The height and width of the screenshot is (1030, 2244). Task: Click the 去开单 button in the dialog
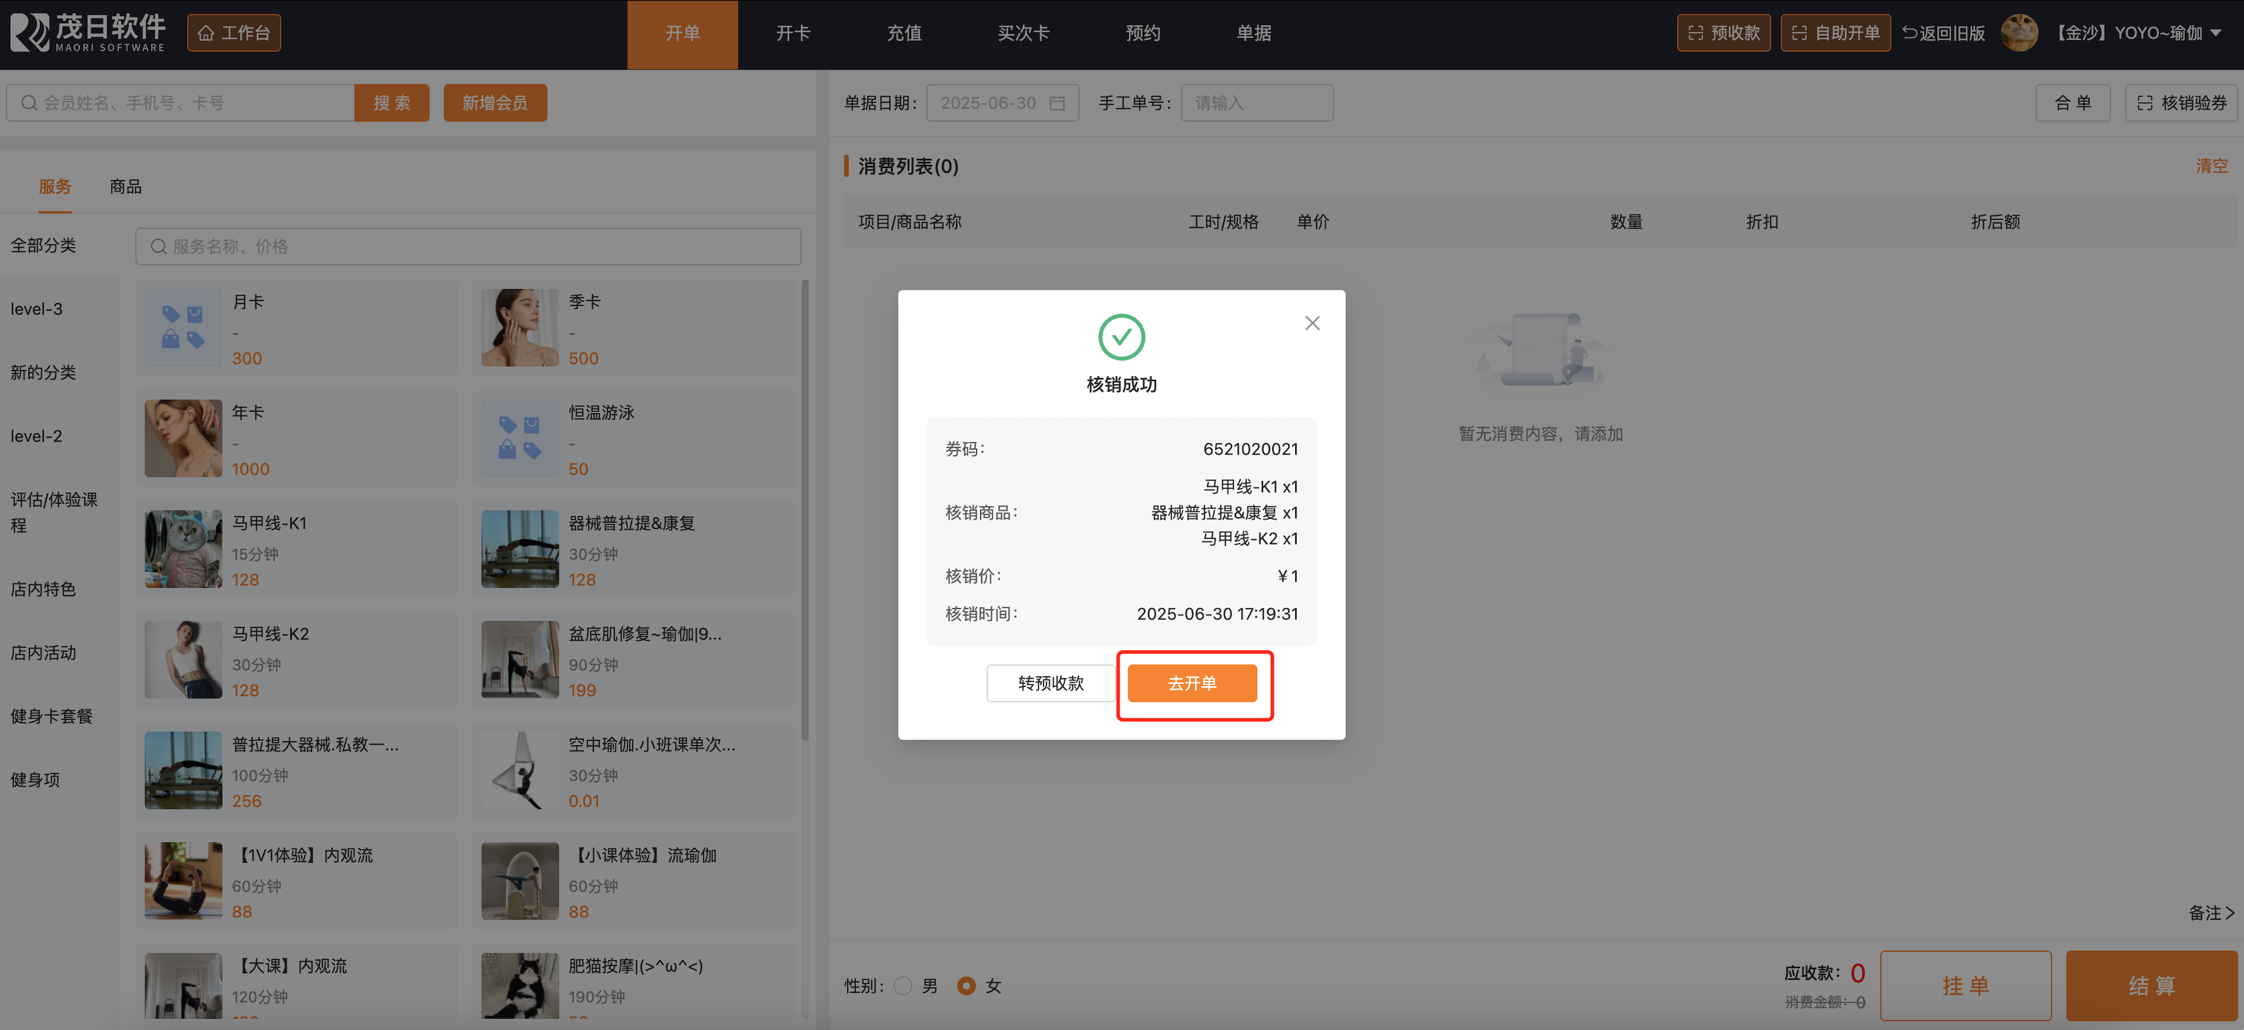coord(1192,683)
